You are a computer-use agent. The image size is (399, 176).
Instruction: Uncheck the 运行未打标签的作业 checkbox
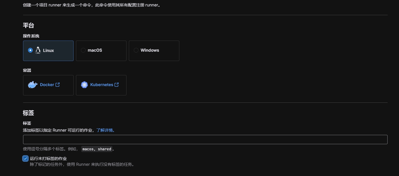tap(25, 158)
